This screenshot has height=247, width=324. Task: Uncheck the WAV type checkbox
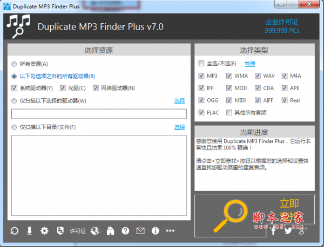[x=258, y=76]
